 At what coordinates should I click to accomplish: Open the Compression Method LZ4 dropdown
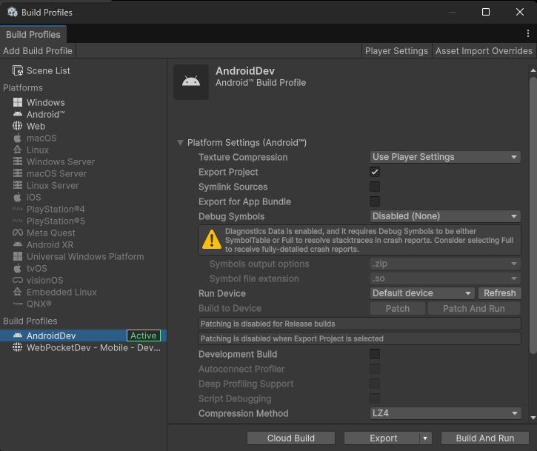pos(445,413)
